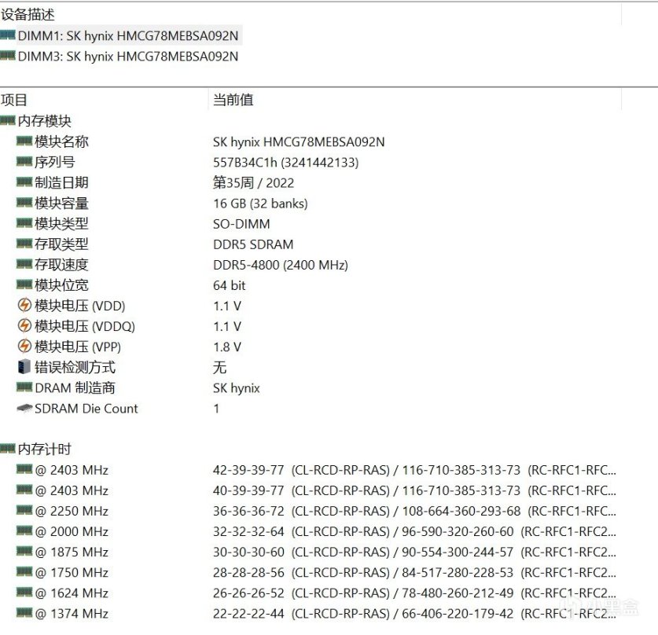658x635 pixels.
Task: Click the 项目 column header
Action: (14, 100)
